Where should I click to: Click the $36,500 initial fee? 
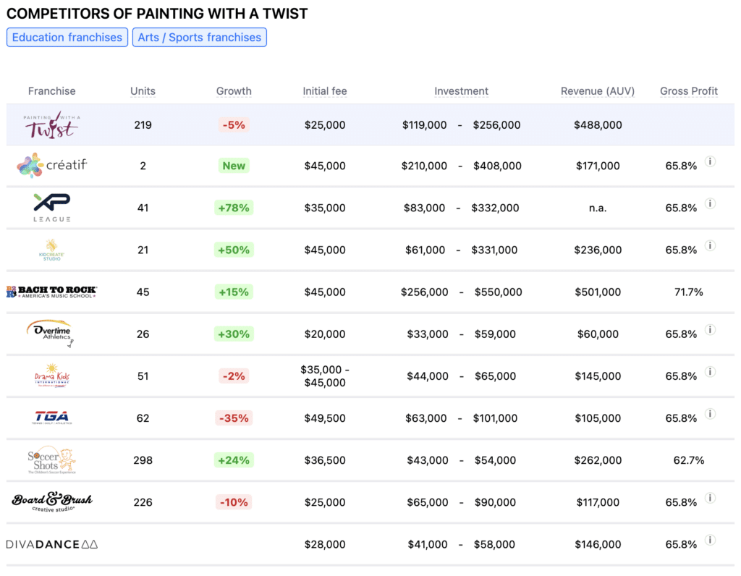pos(325,459)
